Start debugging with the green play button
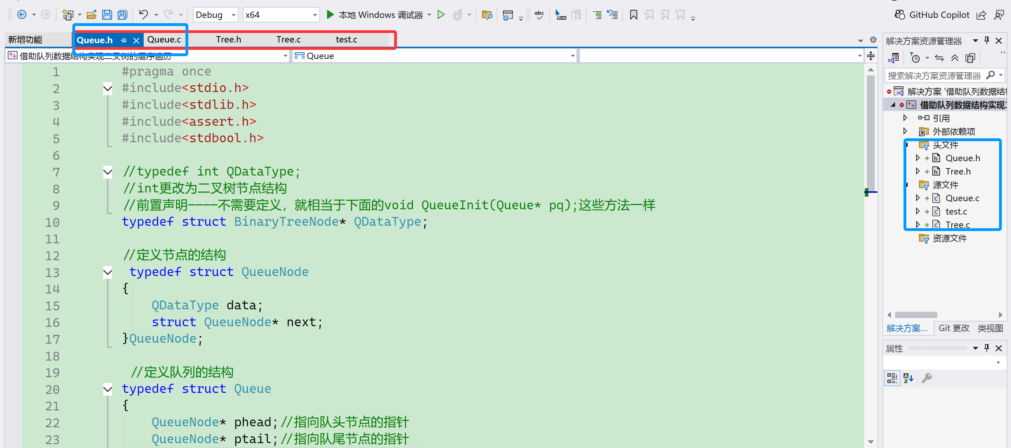 (330, 15)
